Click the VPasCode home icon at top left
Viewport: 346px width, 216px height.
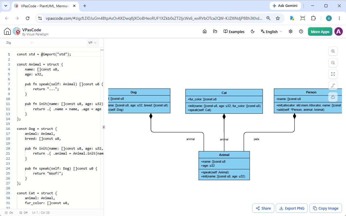[7, 32]
